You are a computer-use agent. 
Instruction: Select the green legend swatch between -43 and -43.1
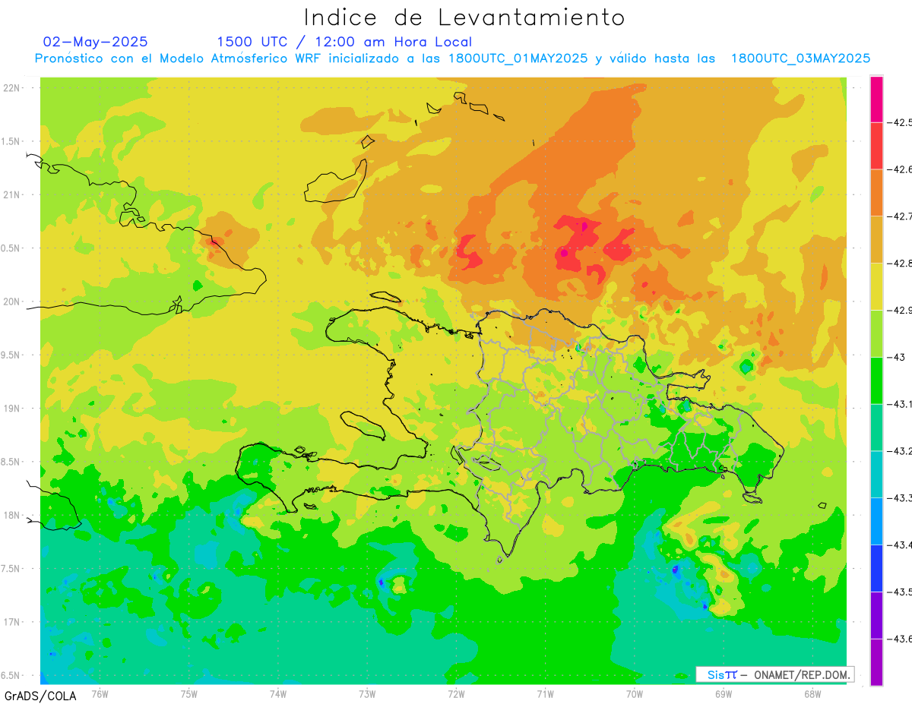(876, 380)
